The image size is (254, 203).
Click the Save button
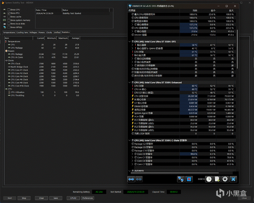coord(56,198)
